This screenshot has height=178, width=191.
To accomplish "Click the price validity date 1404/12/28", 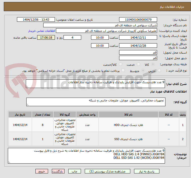I will (138, 46).
